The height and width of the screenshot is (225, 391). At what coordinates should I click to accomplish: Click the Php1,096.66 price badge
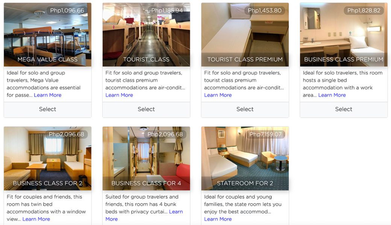coord(67,10)
